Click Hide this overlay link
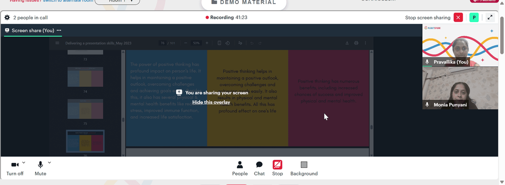The width and height of the screenshot is (505, 185). pos(211,102)
